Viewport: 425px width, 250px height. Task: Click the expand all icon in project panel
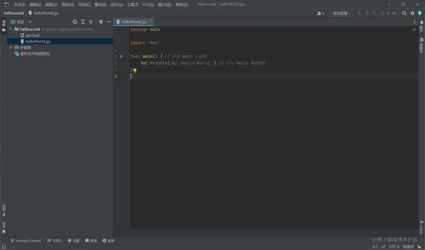83,22
